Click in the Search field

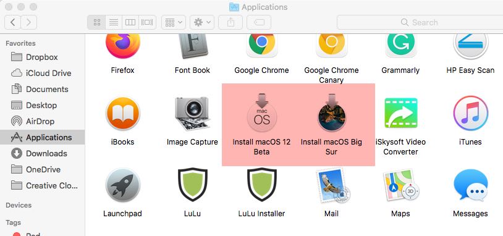click(x=420, y=22)
